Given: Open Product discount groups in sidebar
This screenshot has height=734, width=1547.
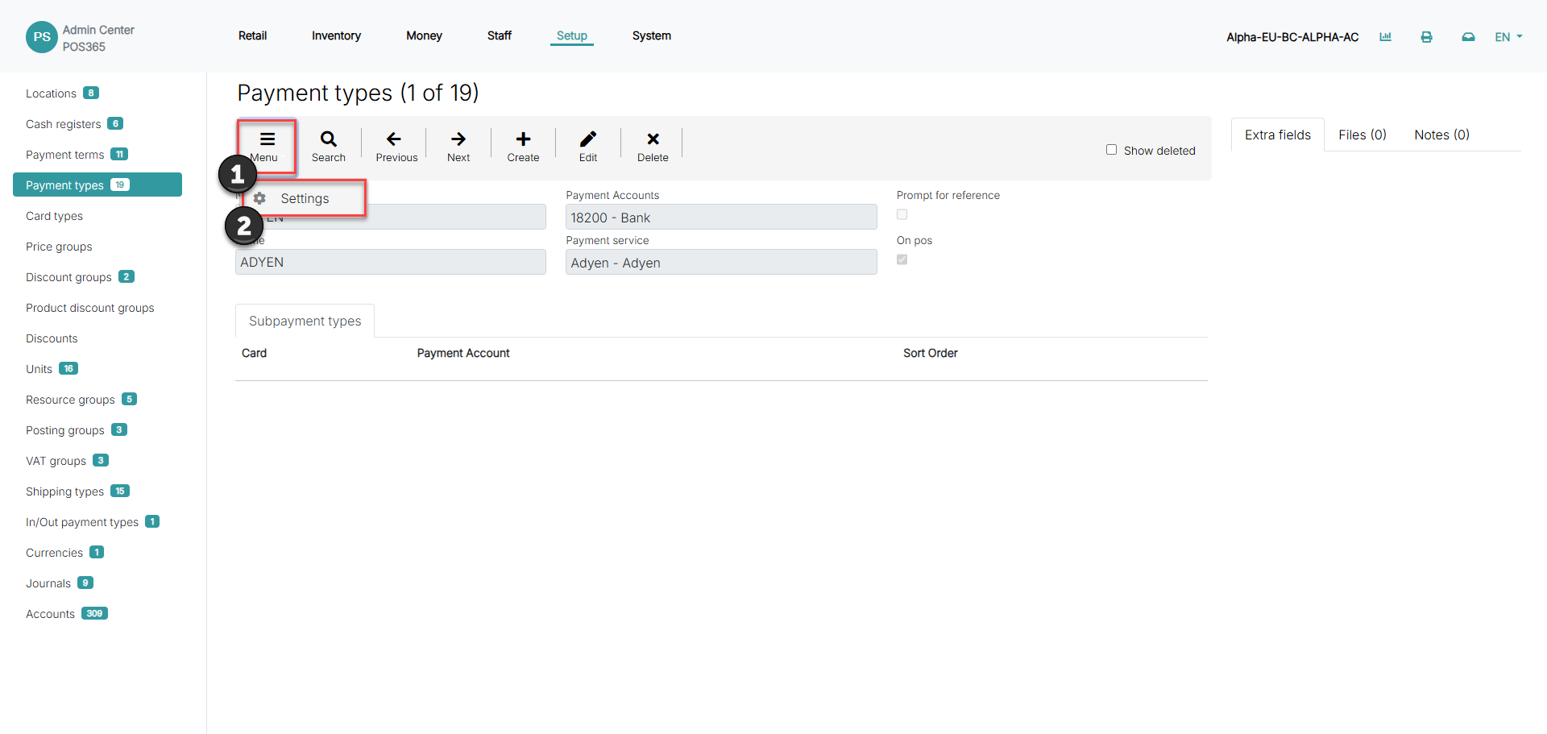Looking at the screenshot, I should click(x=89, y=308).
